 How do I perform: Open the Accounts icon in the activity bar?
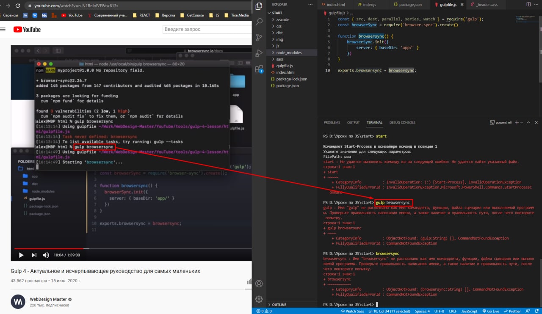click(x=259, y=284)
